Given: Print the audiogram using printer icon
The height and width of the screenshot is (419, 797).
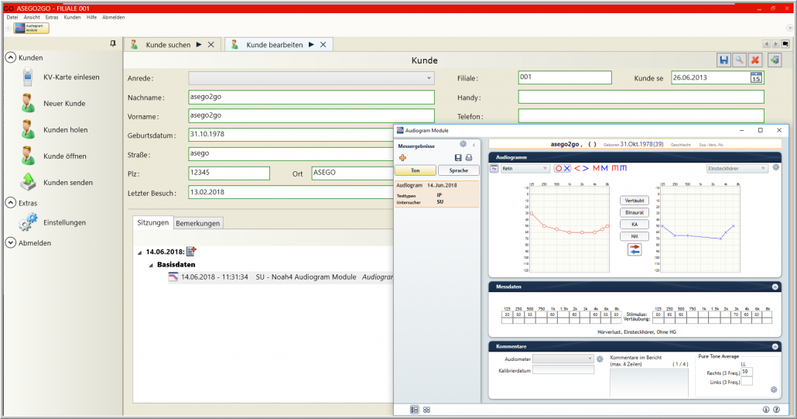Looking at the screenshot, I should pos(469,157).
